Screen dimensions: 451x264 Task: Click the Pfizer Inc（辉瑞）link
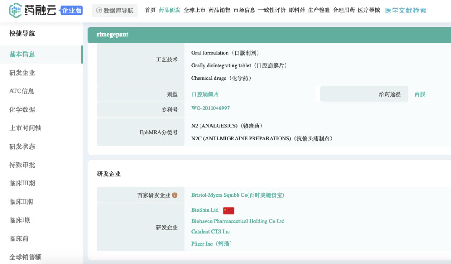pyautogui.click(x=212, y=244)
